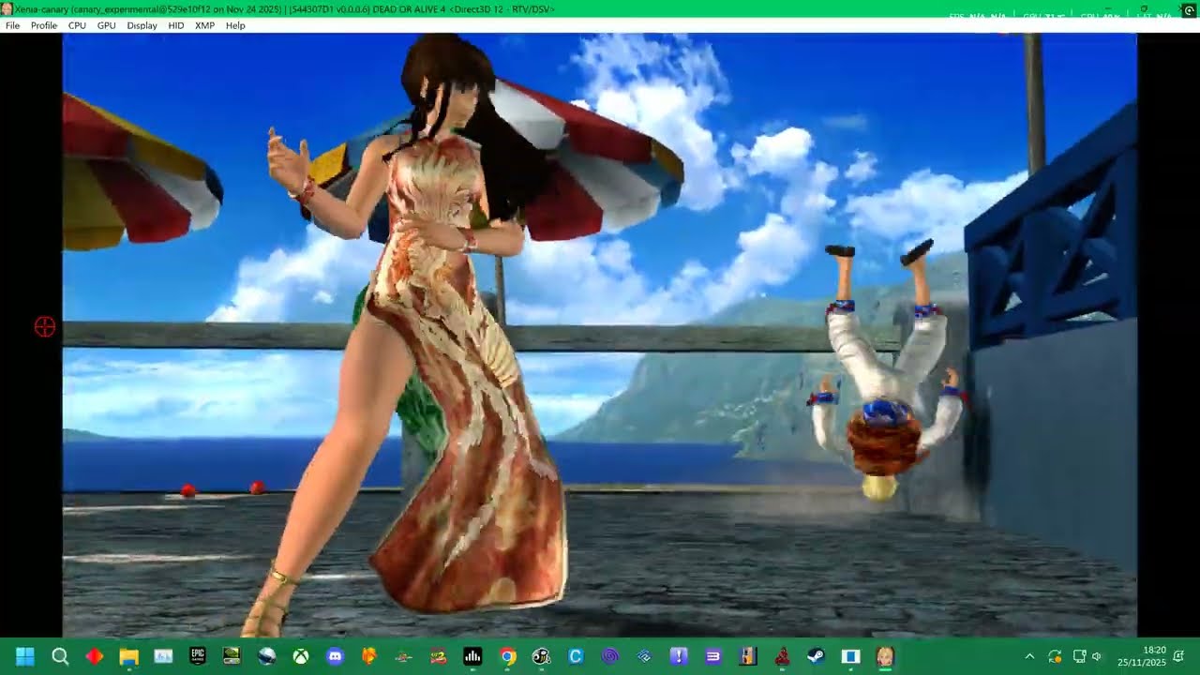1200x675 pixels.
Task: Open the red diamond taskbar app
Action: [95, 656]
